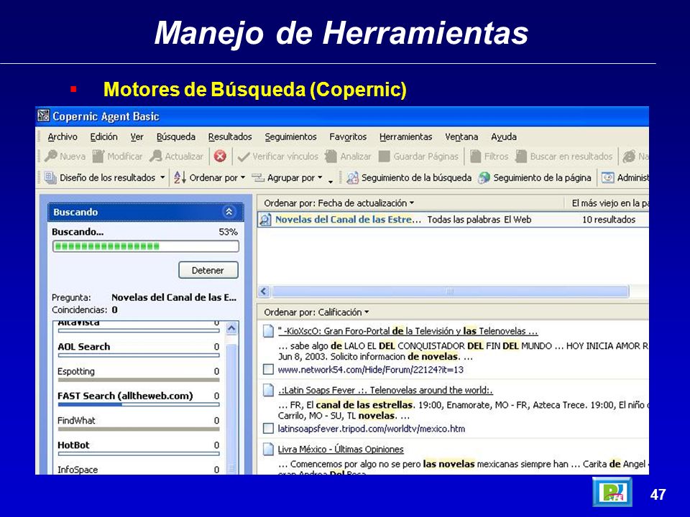
Task: Open the Ver menu
Action: coord(137,136)
